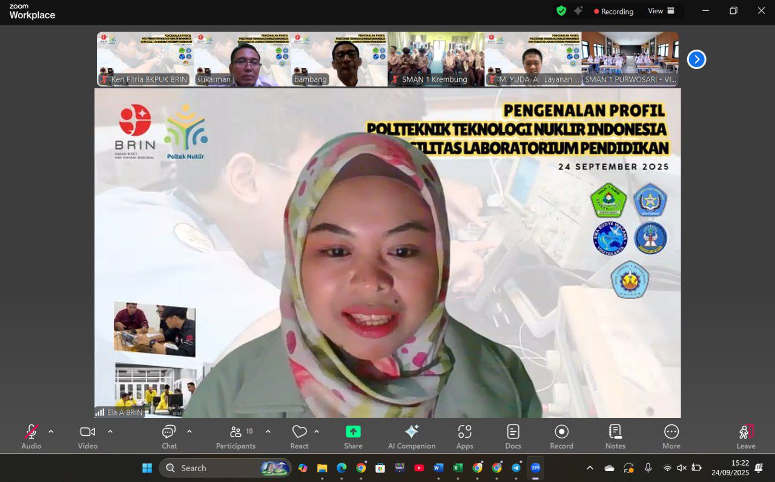Launch AI Companion
The width and height of the screenshot is (775, 482).
[412, 437]
